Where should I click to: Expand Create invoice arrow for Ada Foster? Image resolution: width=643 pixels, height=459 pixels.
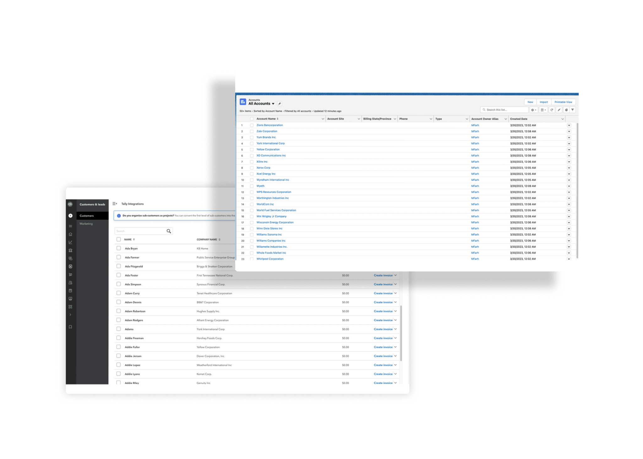396,275
